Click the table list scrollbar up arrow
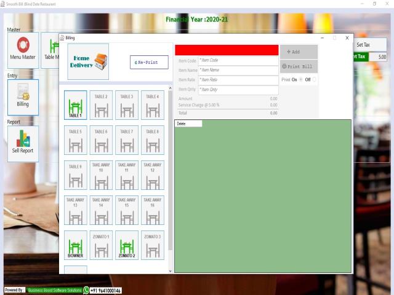Image resolution: width=394 pixels, height=295 pixels. [x=170, y=88]
